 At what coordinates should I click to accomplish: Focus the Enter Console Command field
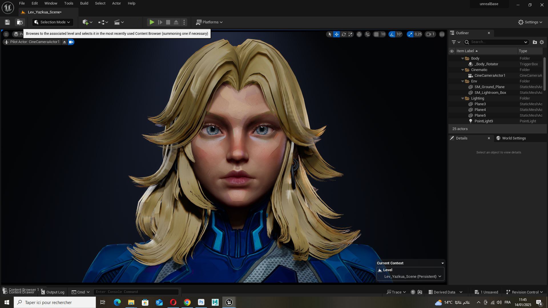pos(136,292)
